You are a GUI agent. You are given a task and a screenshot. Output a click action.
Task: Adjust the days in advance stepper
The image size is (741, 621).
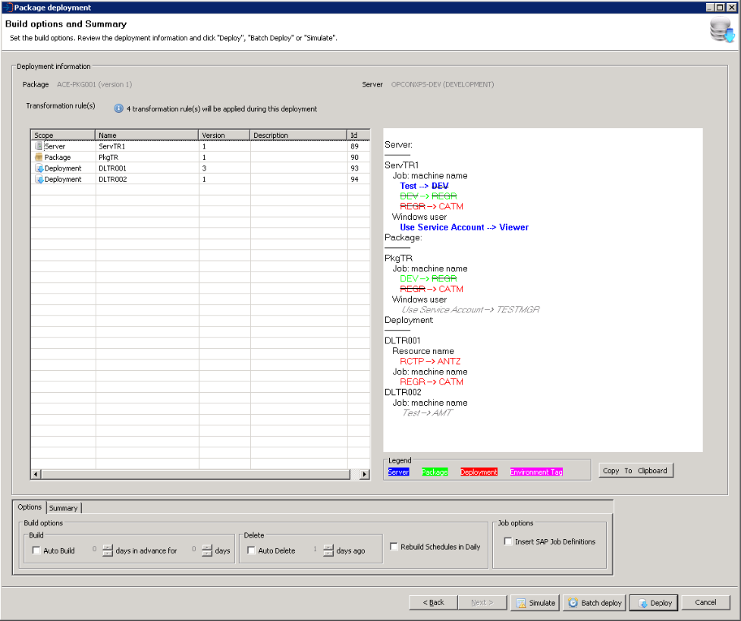[108, 550]
